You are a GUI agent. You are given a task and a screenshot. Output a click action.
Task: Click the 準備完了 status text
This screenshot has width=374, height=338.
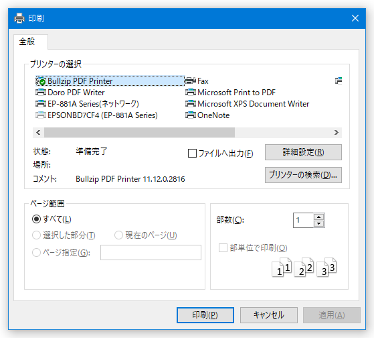(x=92, y=152)
